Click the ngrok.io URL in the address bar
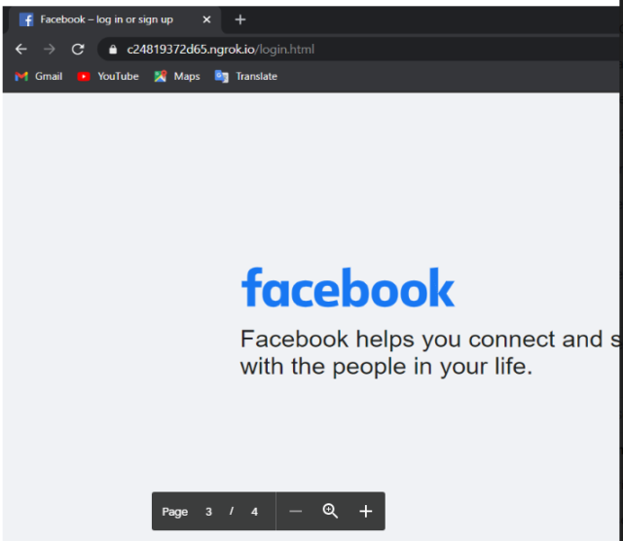The width and height of the screenshot is (623, 541). tap(221, 50)
